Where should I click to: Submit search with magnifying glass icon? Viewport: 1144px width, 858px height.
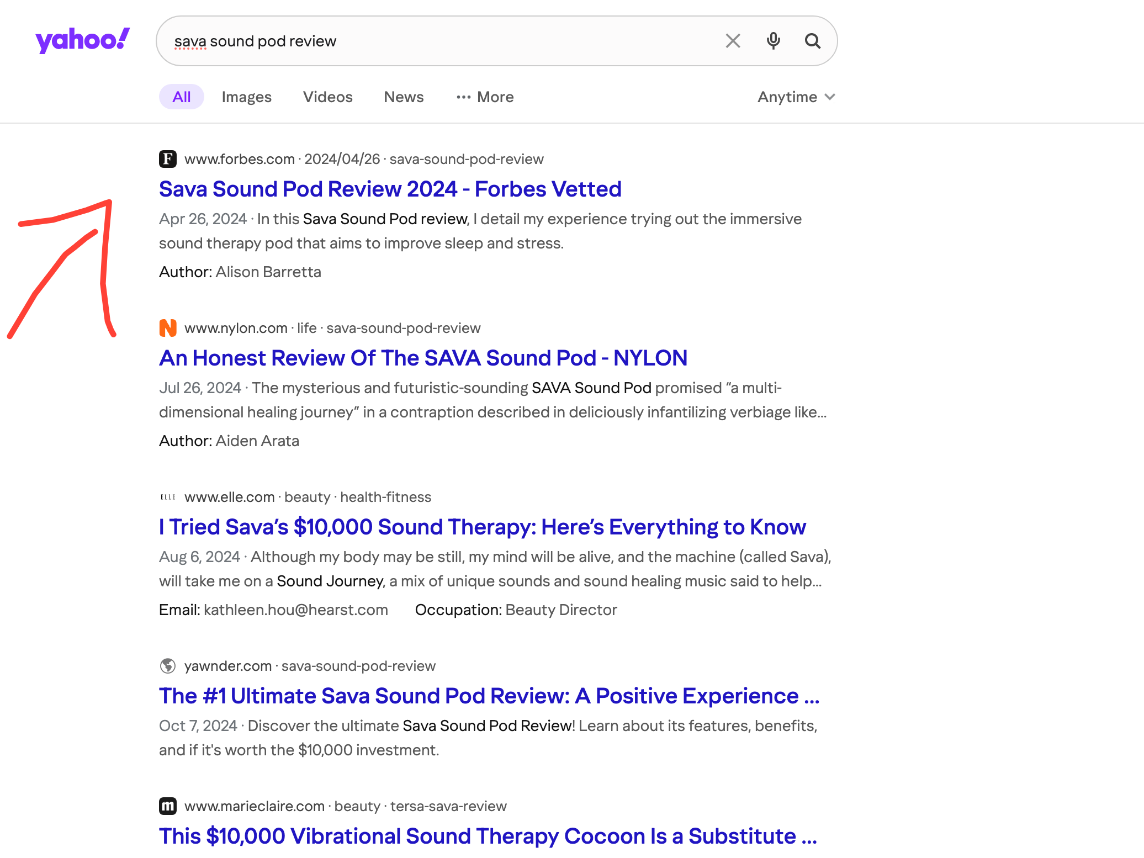tap(812, 41)
